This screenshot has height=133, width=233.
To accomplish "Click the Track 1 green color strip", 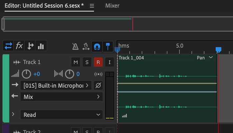I will pyautogui.click(x=6, y=88).
